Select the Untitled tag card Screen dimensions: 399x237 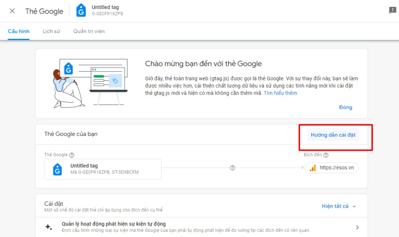103,169
